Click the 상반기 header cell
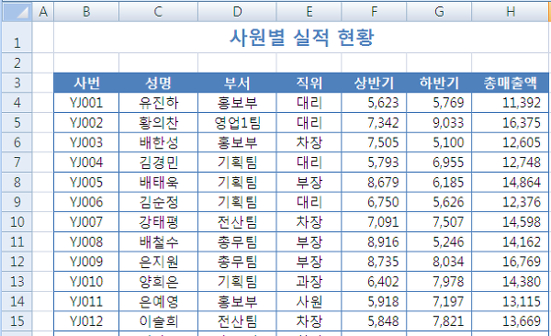 pyautogui.click(x=374, y=83)
